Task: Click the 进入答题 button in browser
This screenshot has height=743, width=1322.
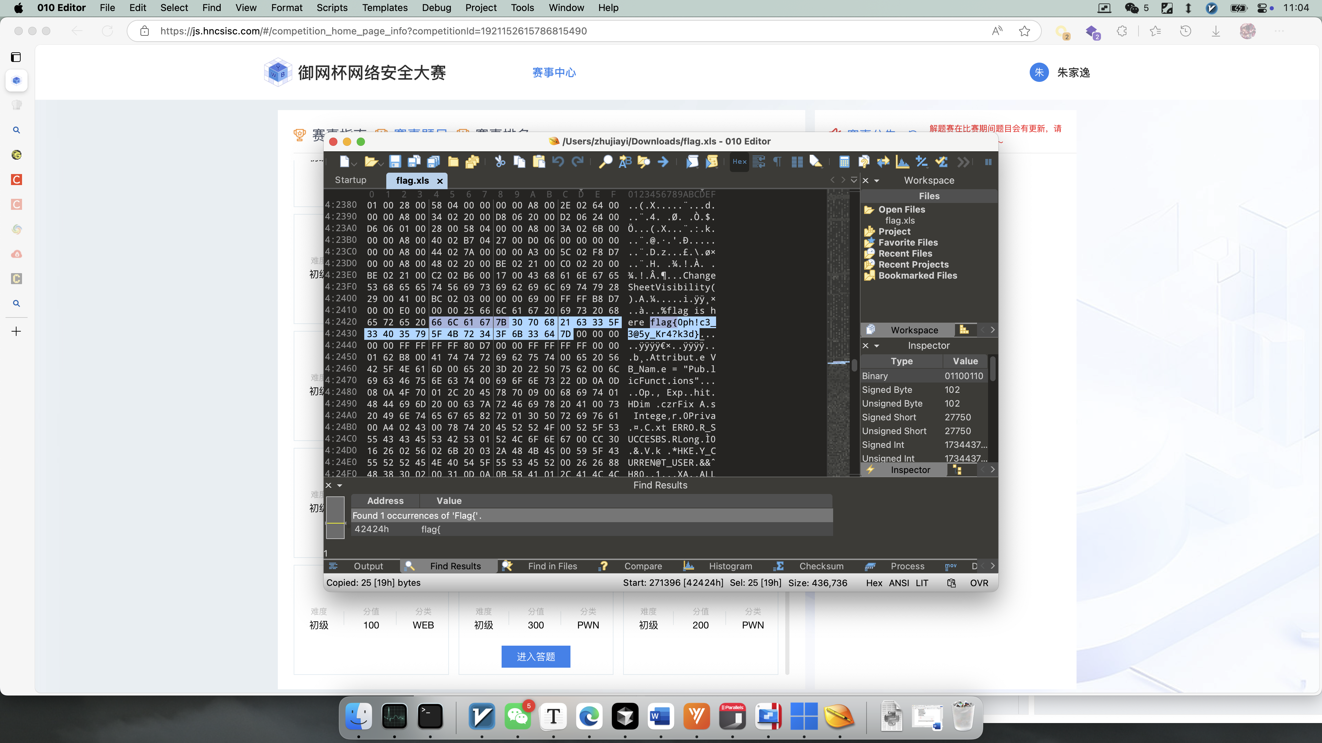Action: 536,656
